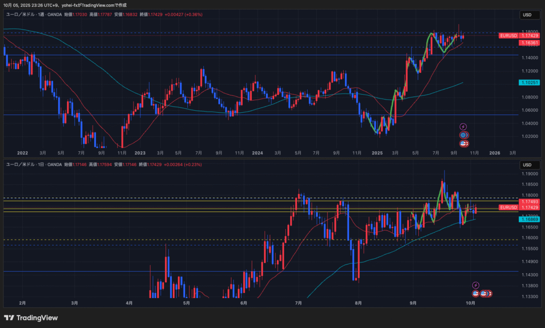The image size is (545, 328).
Task: Click the purple lightning event icon on daily chart
Action: point(476,285)
